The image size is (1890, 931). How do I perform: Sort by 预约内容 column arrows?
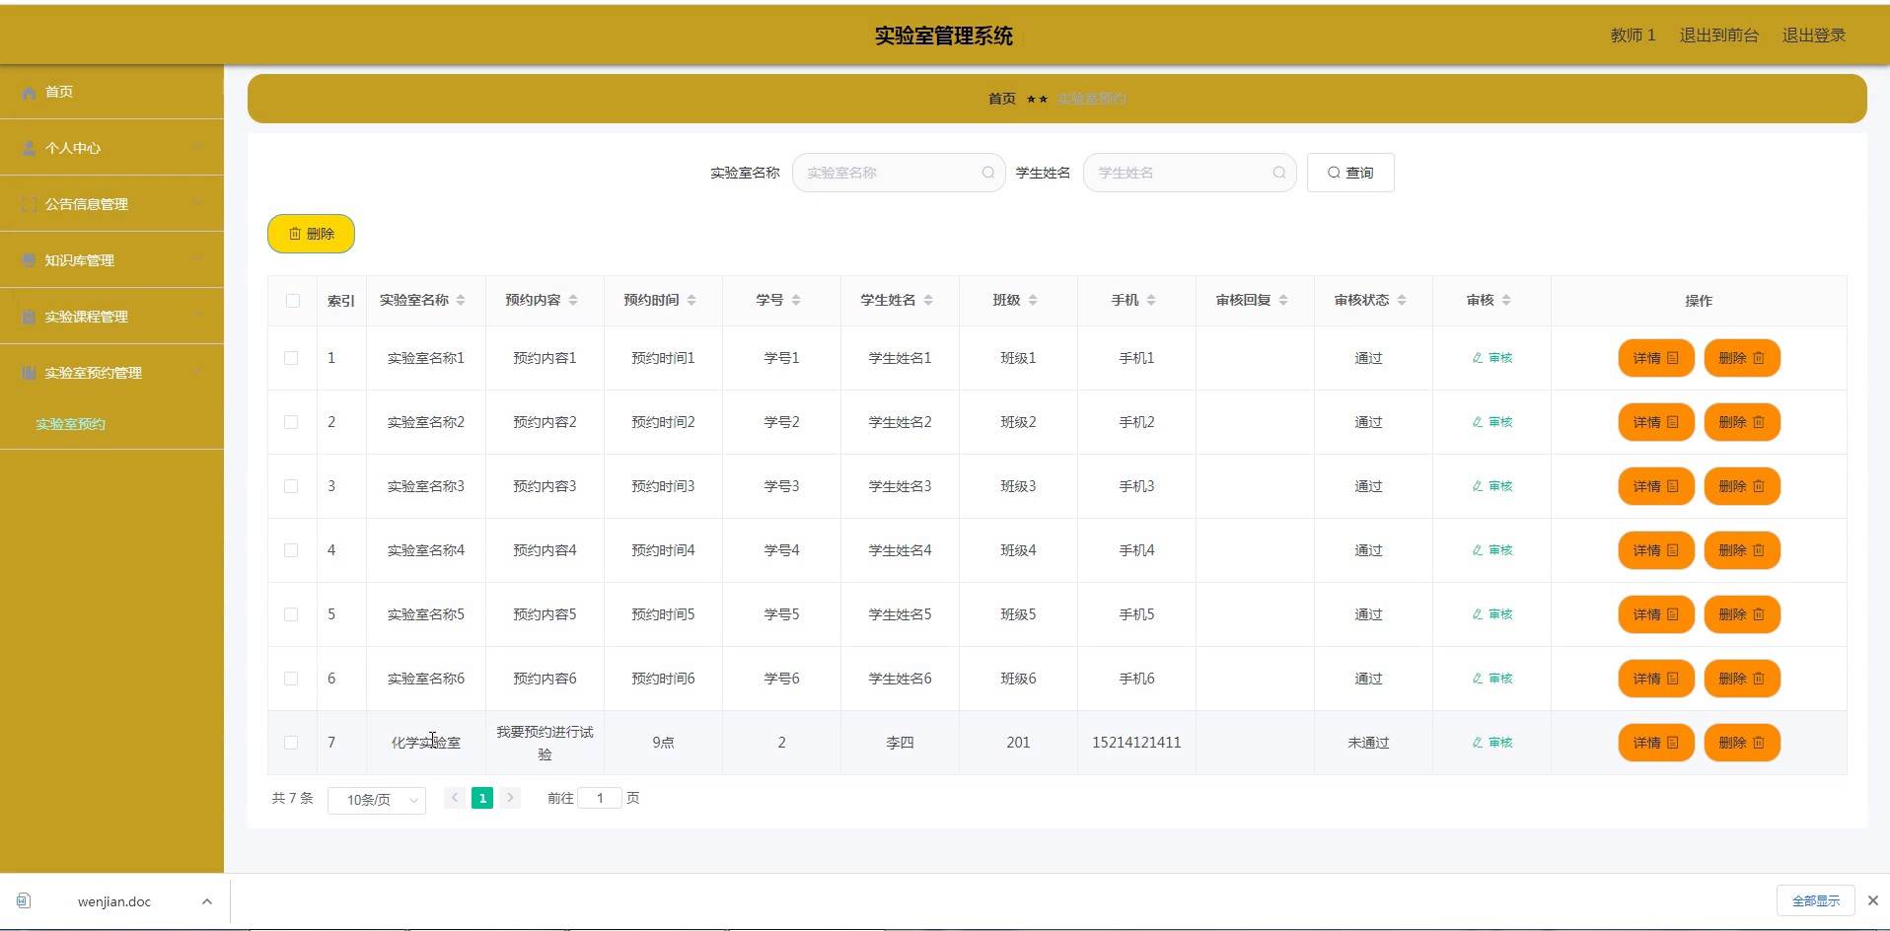pos(573,300)
